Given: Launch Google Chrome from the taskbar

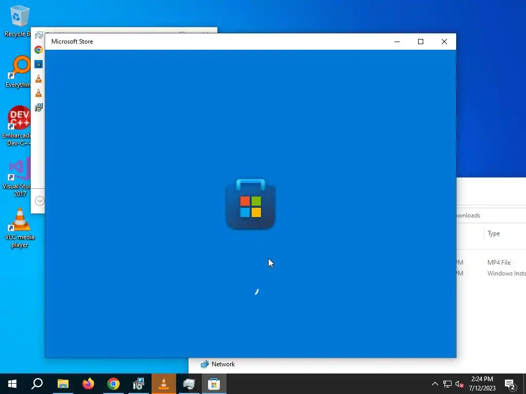Looking at the screenshot, I should (114, 384).
